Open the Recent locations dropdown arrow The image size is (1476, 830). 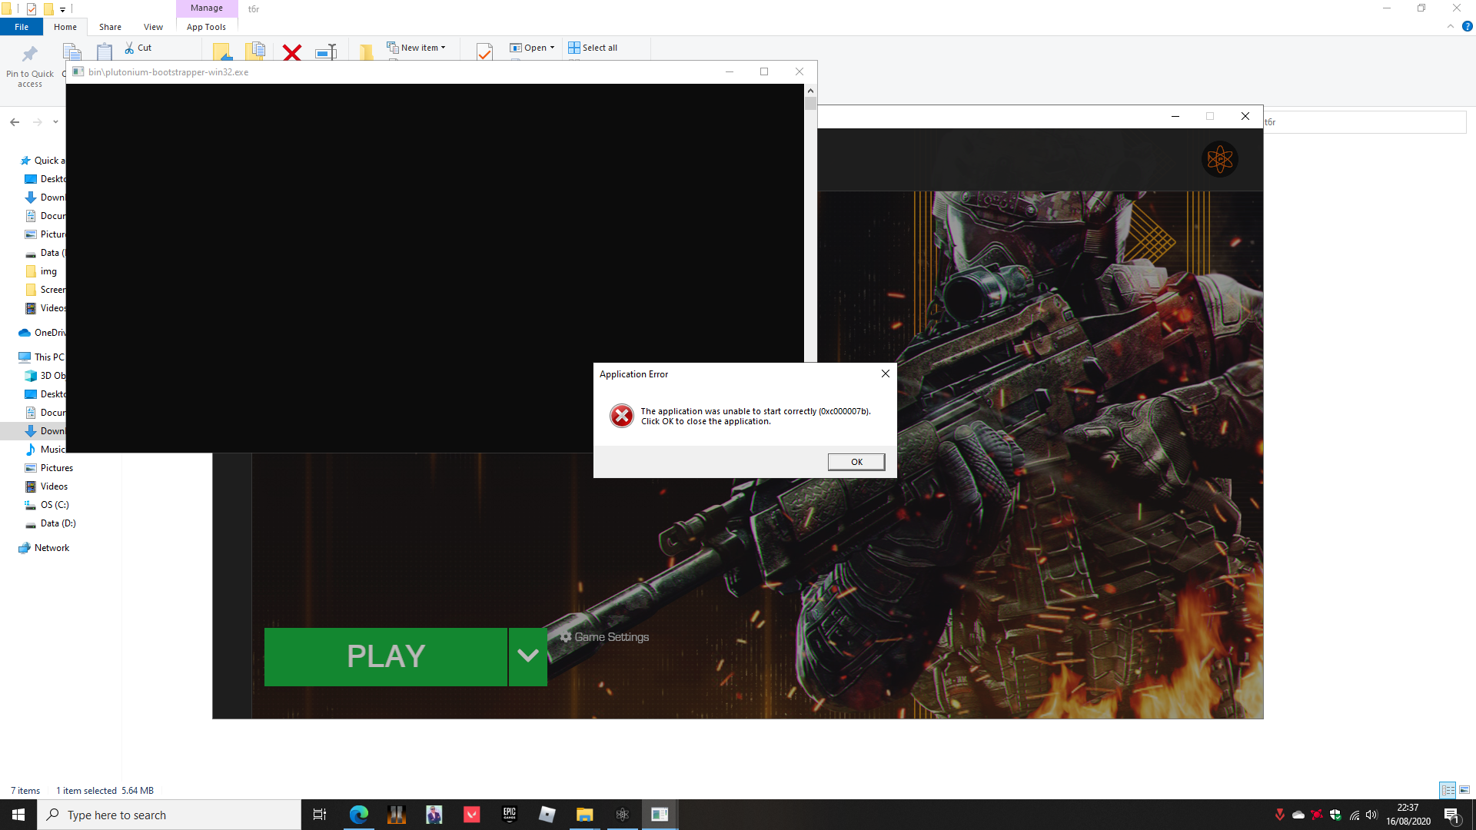click(55, 122)
